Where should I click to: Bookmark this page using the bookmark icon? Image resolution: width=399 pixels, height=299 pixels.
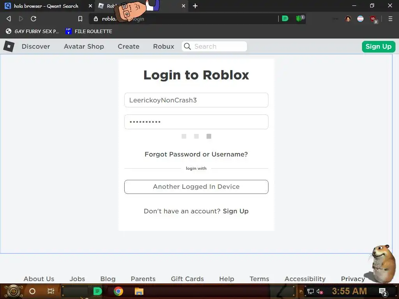pos(80,19)
